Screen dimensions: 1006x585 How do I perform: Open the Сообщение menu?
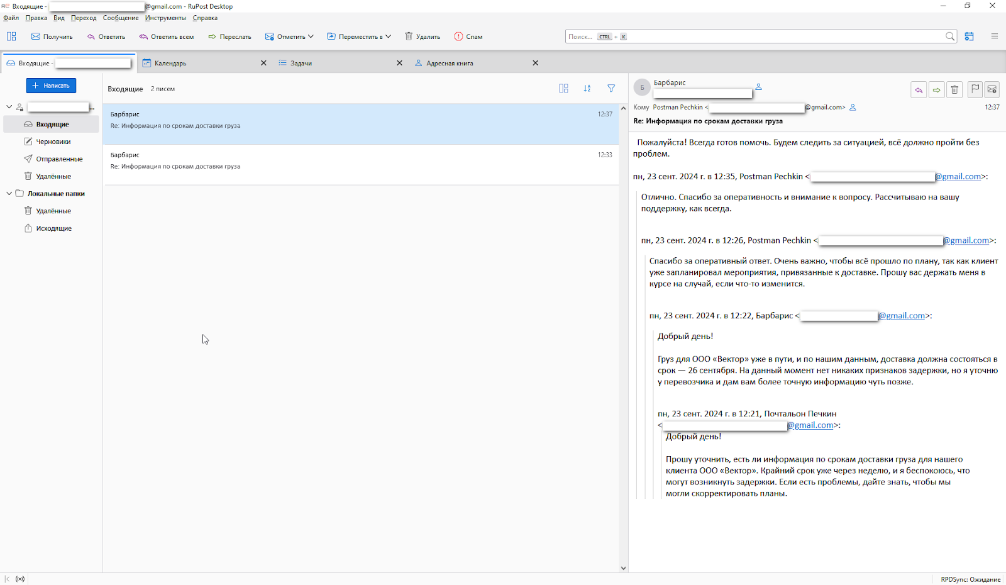click(x=121, y=18)
